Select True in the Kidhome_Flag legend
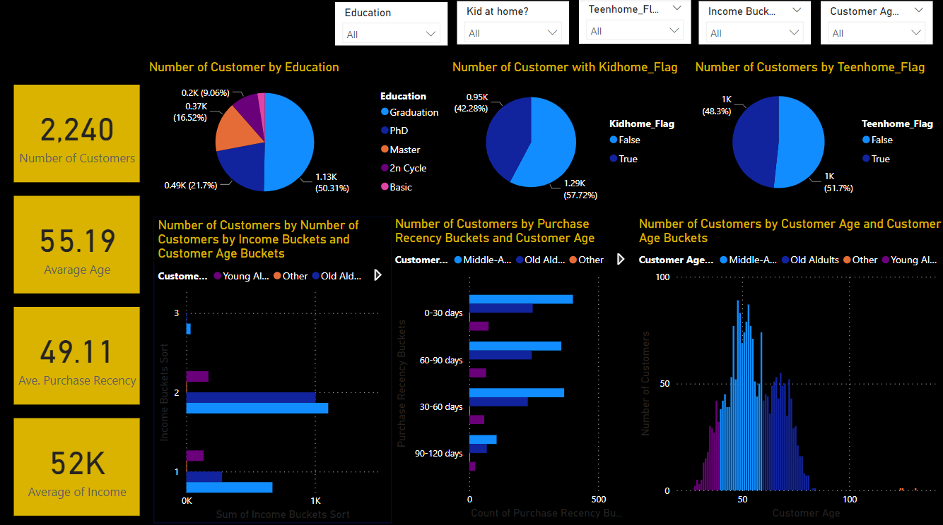943x525 pixels. (623, 159)
